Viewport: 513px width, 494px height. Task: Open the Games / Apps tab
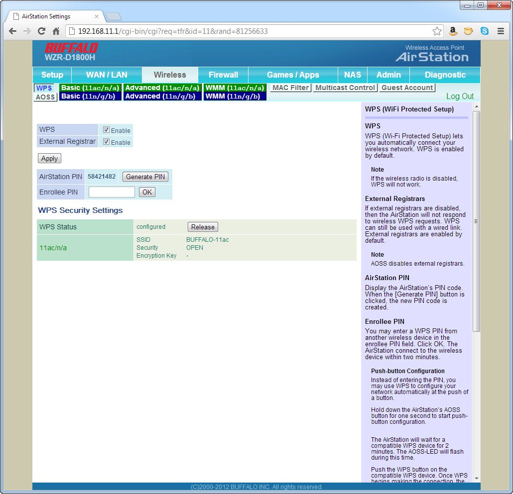point(293,75)
